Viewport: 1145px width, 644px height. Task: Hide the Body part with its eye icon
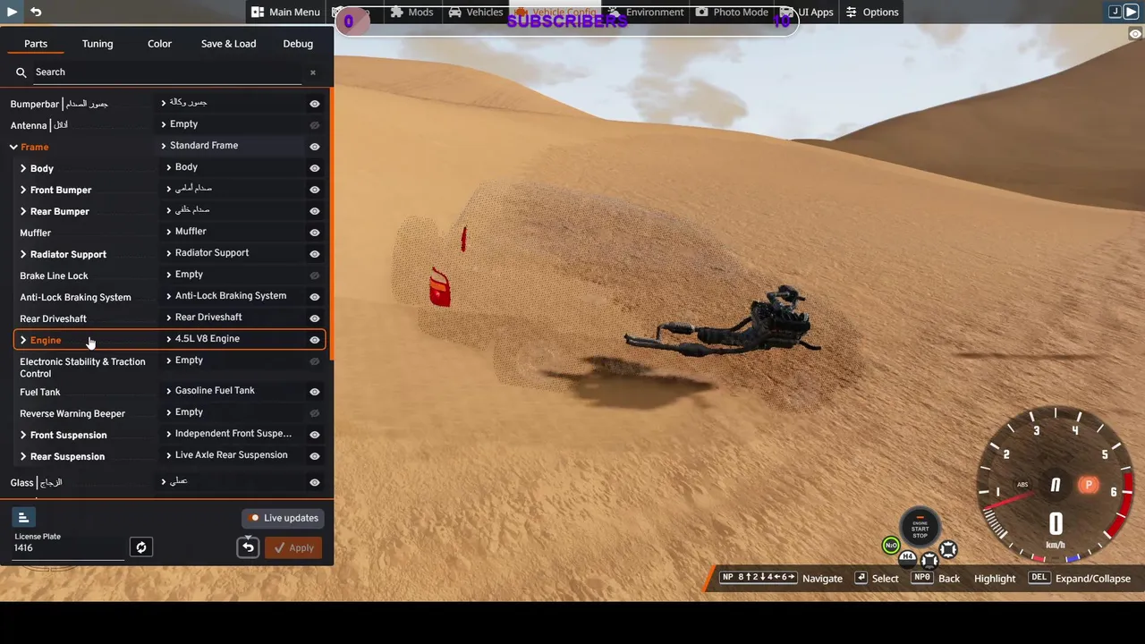coord(315,168)
